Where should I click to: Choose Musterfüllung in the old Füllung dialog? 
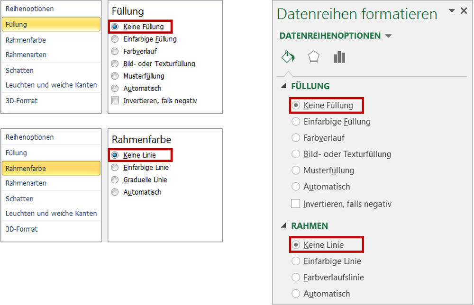click(x=115, y=76)
